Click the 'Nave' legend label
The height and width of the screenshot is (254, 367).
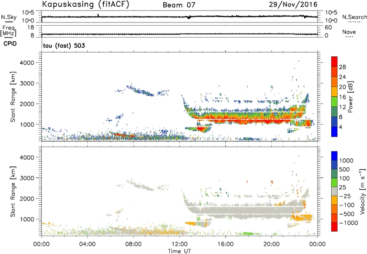click(x=349, y=32)
